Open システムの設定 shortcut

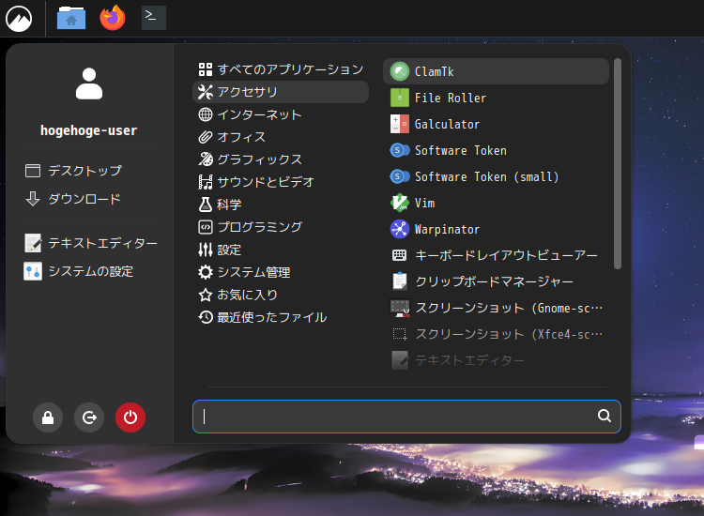point(90,271)
